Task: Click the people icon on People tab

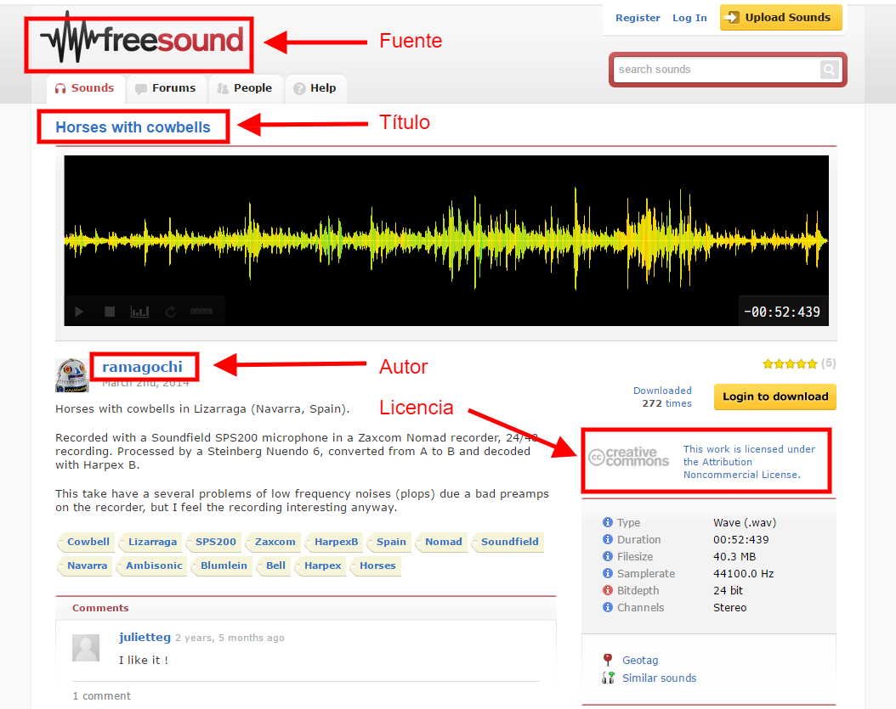Action: [x=223, y=88]
